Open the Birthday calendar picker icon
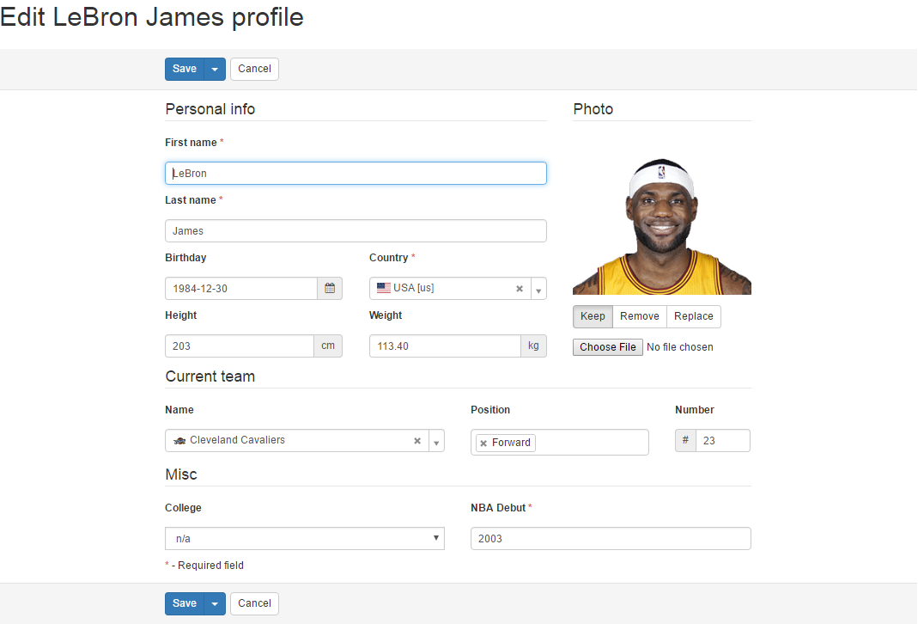This screenshot has width=918, height=624. point(330,289)
